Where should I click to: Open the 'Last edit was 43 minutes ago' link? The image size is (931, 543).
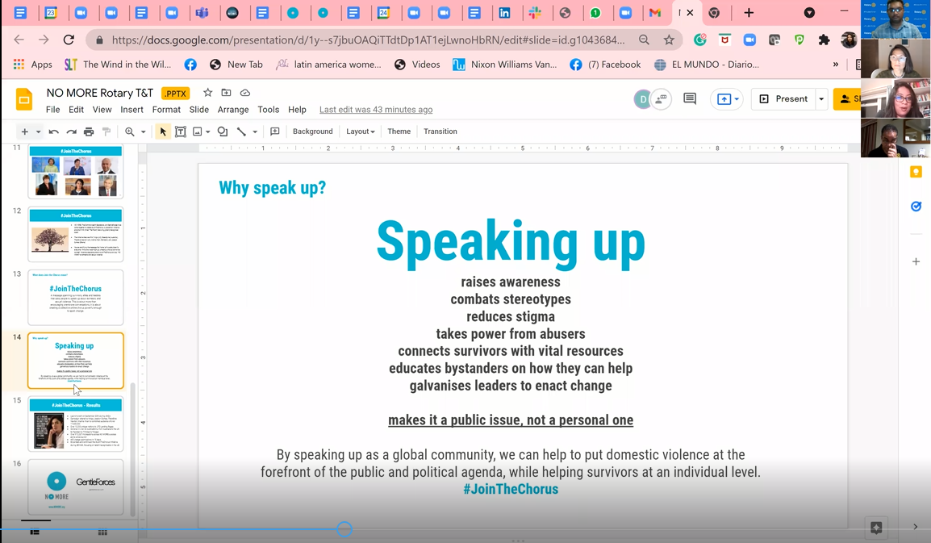376,110
